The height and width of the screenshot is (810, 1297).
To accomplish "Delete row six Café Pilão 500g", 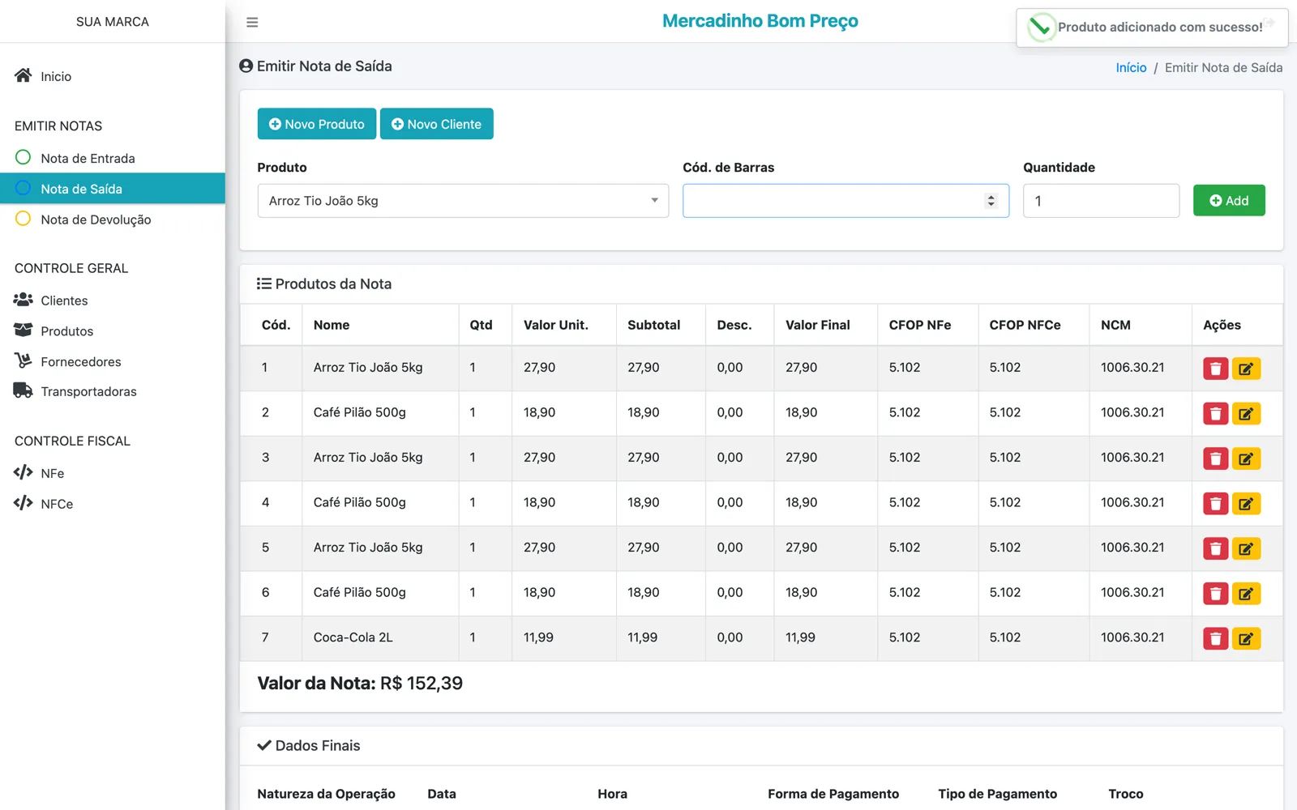I will tap(1215, 594).
